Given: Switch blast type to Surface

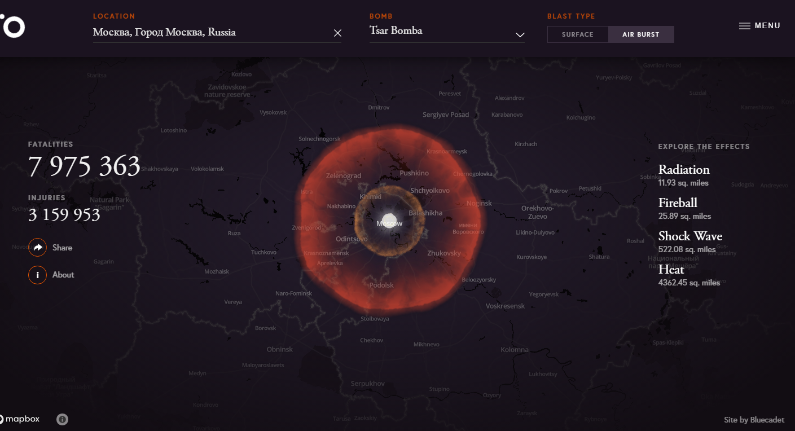Looking at the screenshot, I should (x=578, y=34).
